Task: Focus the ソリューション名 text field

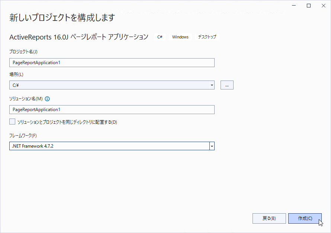Action: click(112, 110)
